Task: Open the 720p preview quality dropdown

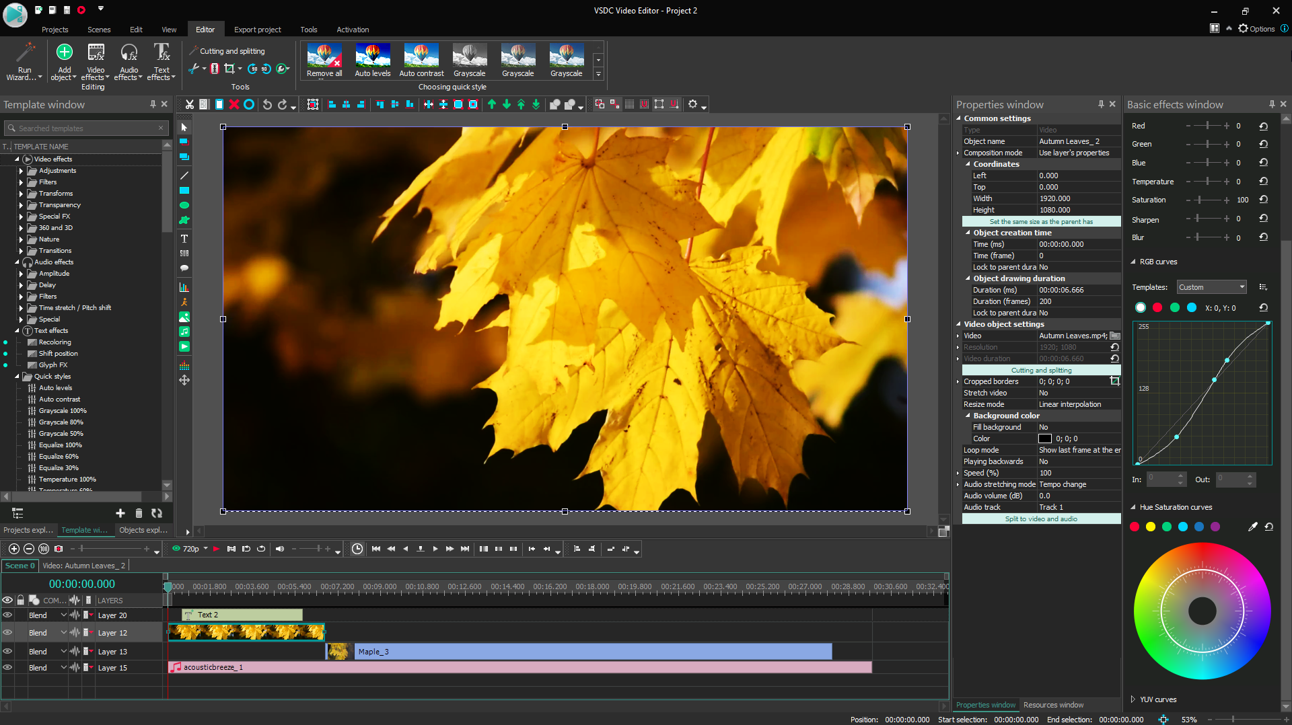Action: pyautogui.click(x=205, y=549)
